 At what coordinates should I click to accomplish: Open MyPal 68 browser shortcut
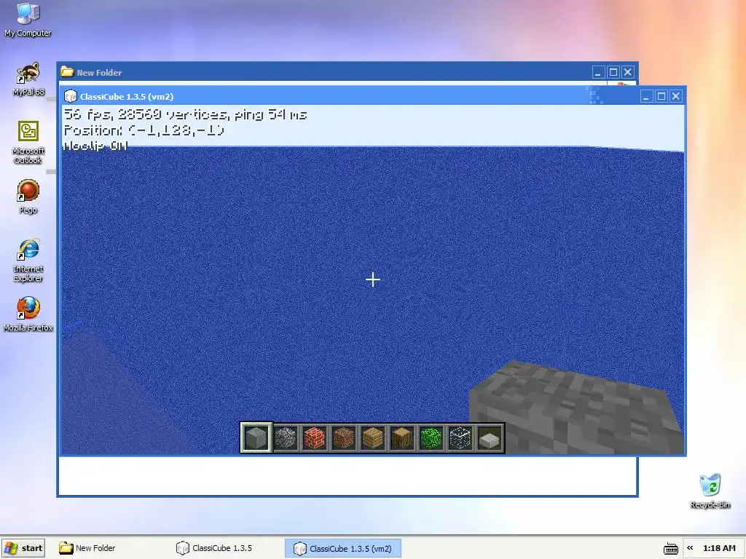click(28, 79)
